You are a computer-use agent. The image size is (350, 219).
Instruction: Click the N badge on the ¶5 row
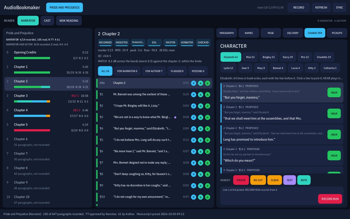coord(200,140)
